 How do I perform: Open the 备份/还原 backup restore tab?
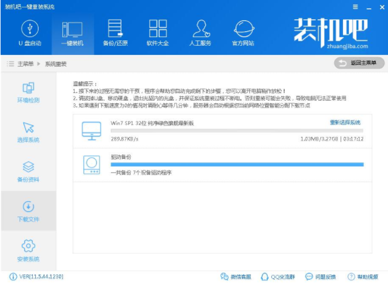[115, 34]
